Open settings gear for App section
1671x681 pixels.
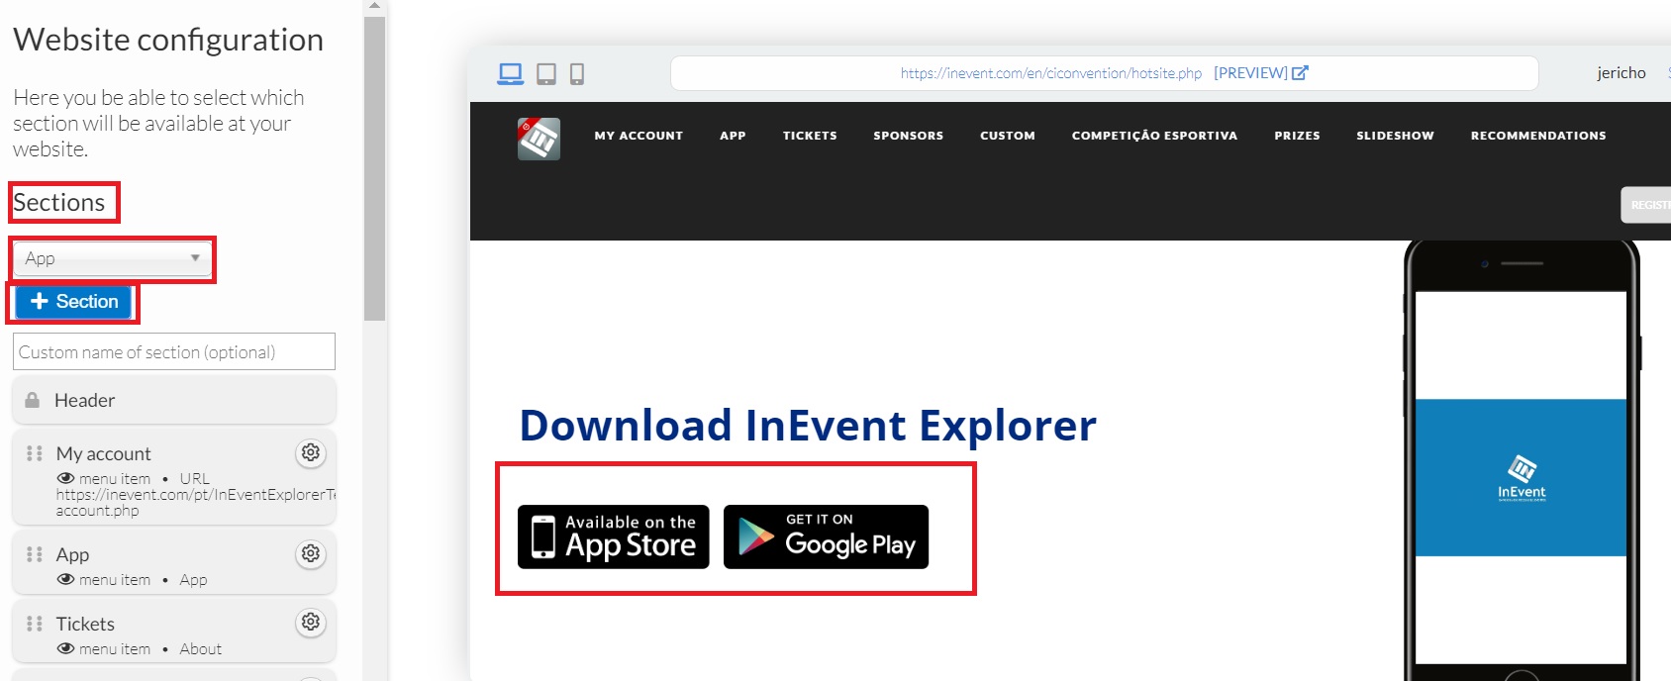tap(311, 553)
